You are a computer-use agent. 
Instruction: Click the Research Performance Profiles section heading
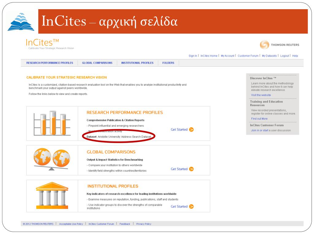coord(125,113)
